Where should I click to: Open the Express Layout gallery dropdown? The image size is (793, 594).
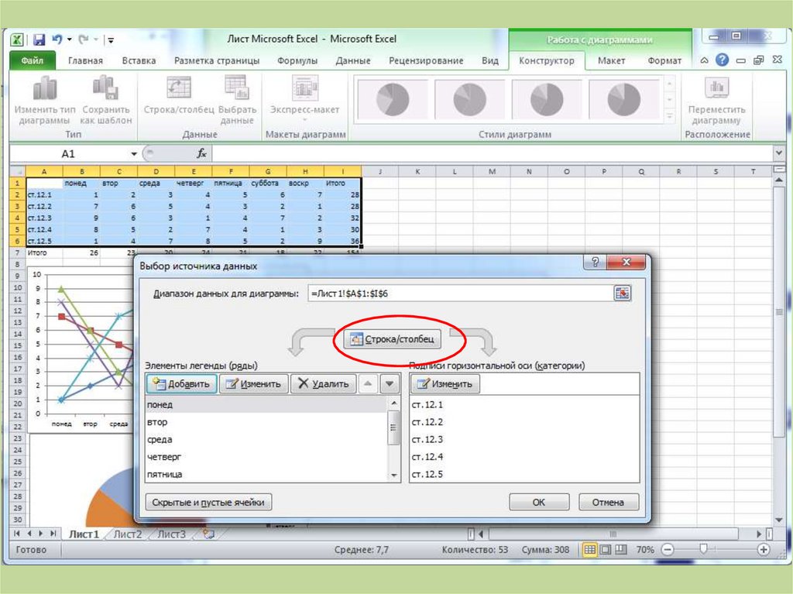(304, 119)
